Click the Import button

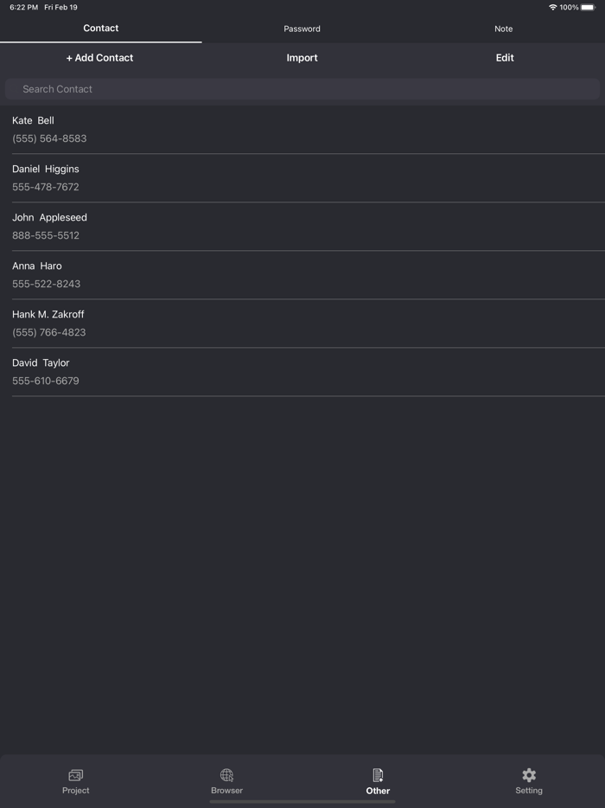(x=302, y=58)
